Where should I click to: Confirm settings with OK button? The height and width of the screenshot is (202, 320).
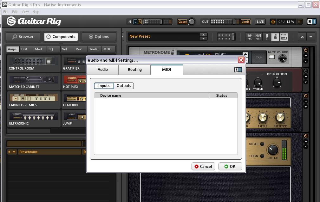(230, 166)
